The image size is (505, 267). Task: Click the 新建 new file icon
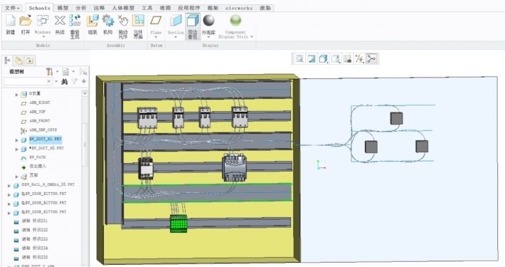pos(10,24)
